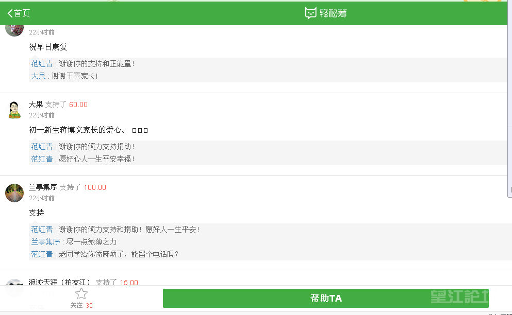Click the 首页 header text
The height and width of the screenshot is (315, 512).
(x=22, y=13)
